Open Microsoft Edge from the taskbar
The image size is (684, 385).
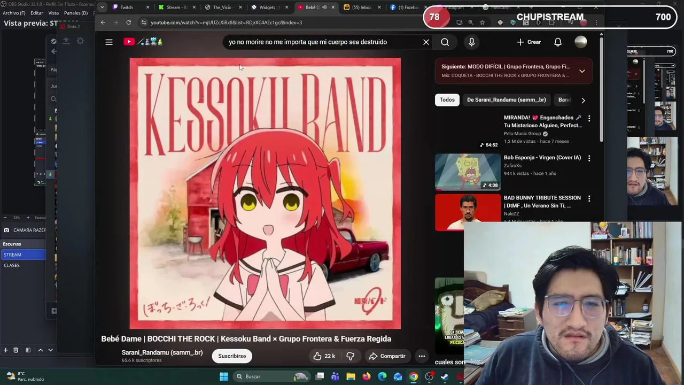click(382, 376)
